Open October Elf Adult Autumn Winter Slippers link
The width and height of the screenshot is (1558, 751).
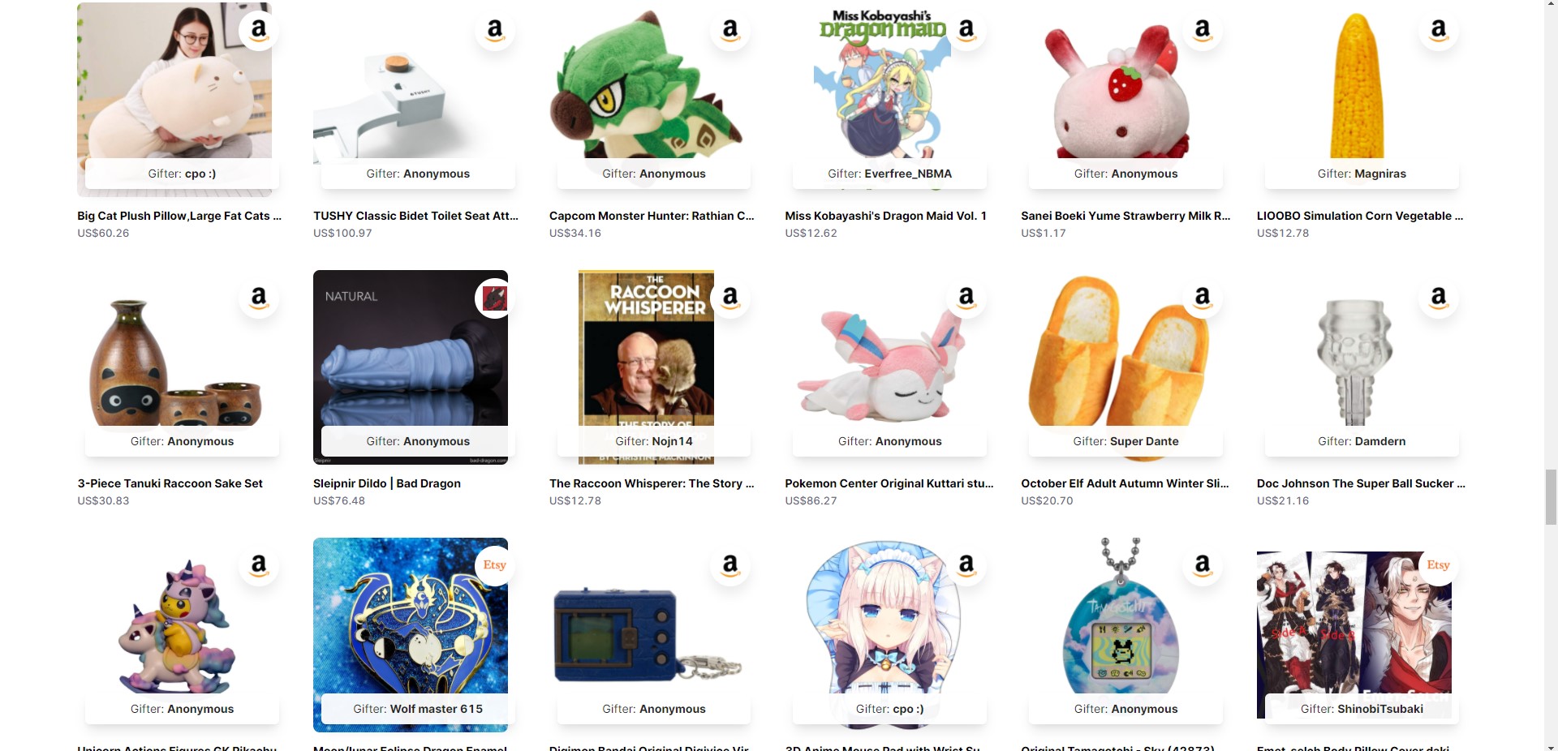coord(1125,483)
